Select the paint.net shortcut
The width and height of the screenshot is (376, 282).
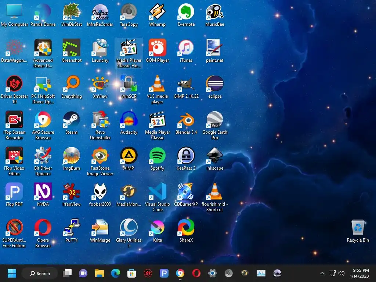(214, 47)
